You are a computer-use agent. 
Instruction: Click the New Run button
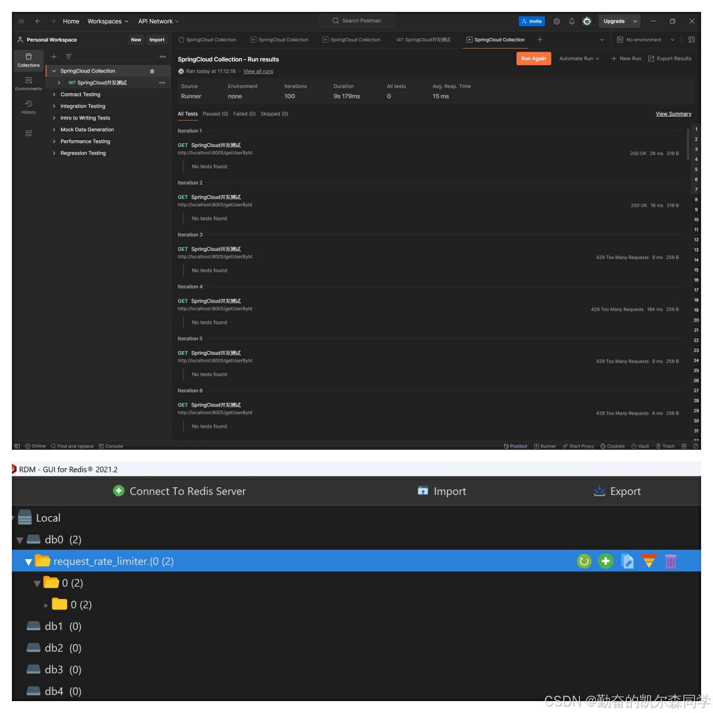[626, 59]
